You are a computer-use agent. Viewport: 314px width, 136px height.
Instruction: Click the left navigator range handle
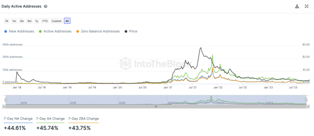click(6, 100)
